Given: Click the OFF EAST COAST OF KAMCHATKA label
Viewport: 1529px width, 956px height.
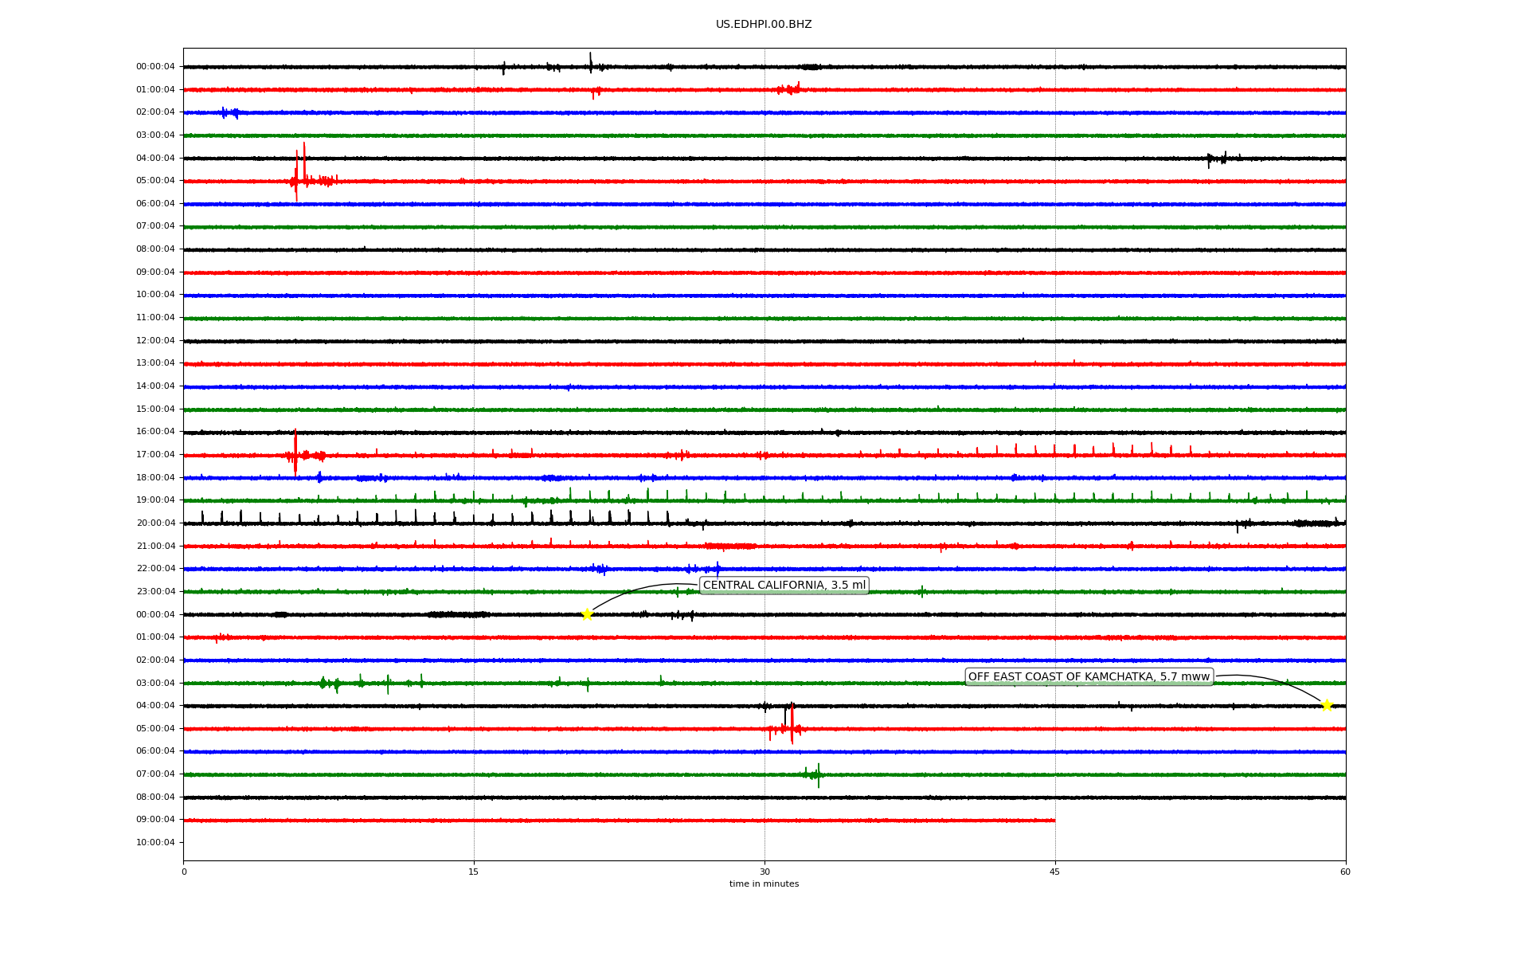Looking at the screenshot, I should pos(1089,677).
